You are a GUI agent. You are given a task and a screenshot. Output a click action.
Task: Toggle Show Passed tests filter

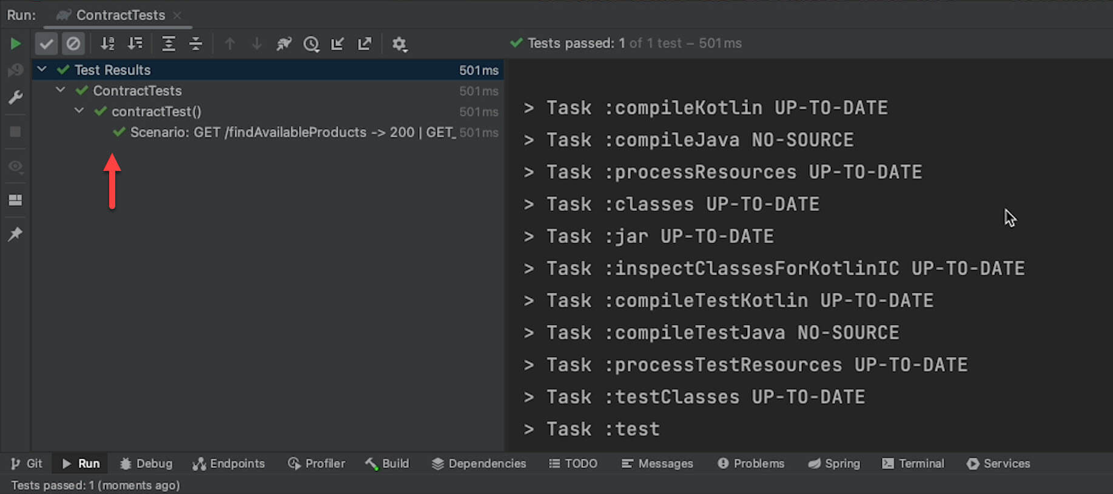46,44
